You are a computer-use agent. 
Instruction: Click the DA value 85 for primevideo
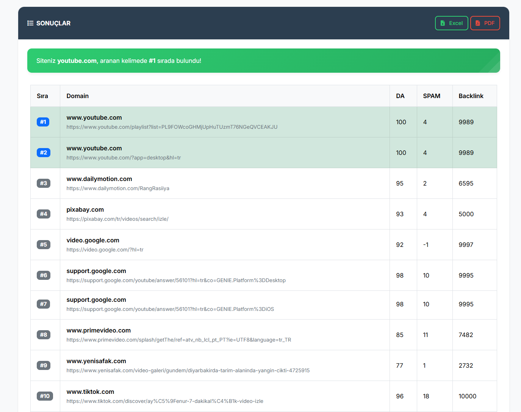400,335
